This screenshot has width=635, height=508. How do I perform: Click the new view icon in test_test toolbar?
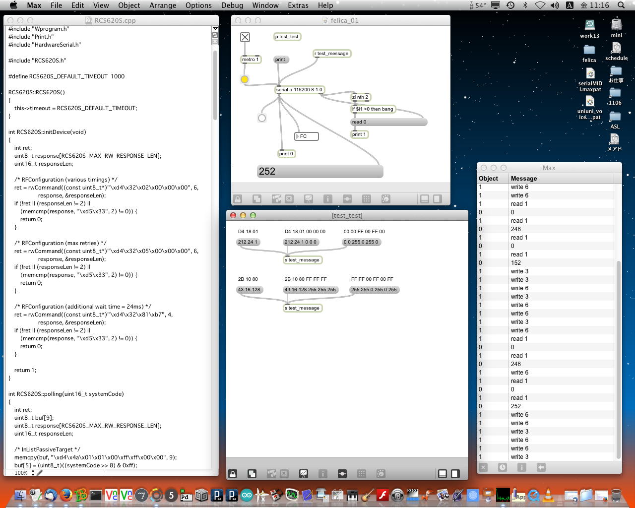pos(252,474)
